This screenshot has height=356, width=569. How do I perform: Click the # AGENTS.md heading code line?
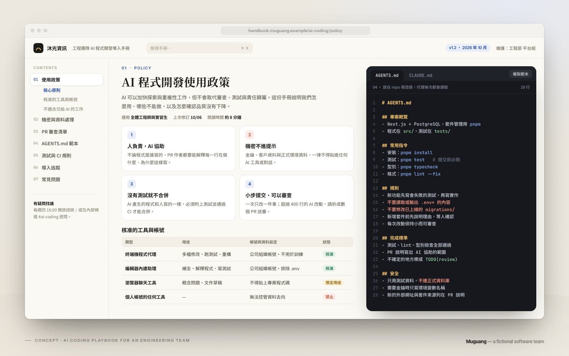click(x=396, y=103)
